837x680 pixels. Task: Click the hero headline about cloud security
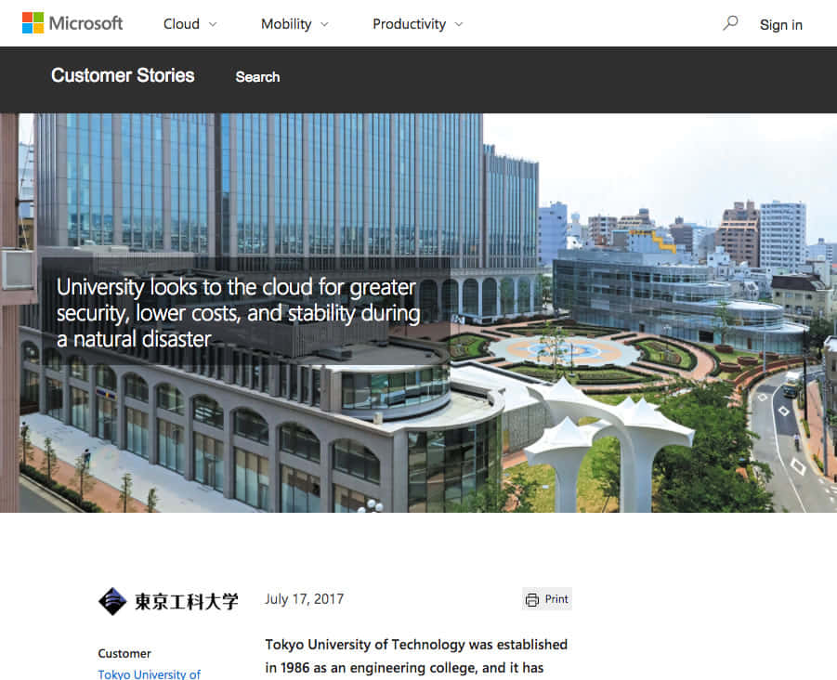tap(238, 313)
